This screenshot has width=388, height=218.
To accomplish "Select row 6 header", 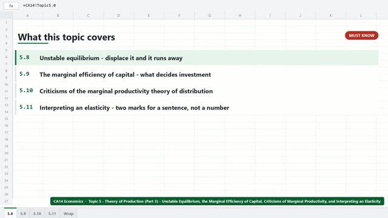I will 6,57.
